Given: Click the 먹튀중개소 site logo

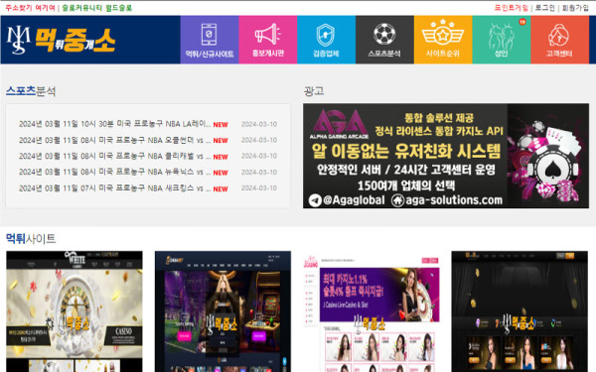Looking at the screenshot, I should 61,41.
